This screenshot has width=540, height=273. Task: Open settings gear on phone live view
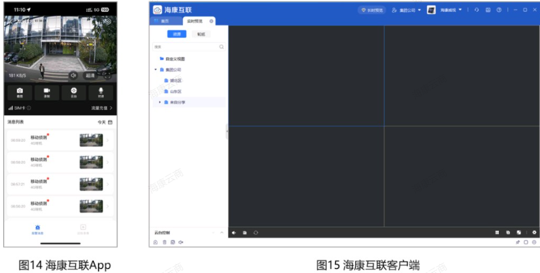coord(109,22)
